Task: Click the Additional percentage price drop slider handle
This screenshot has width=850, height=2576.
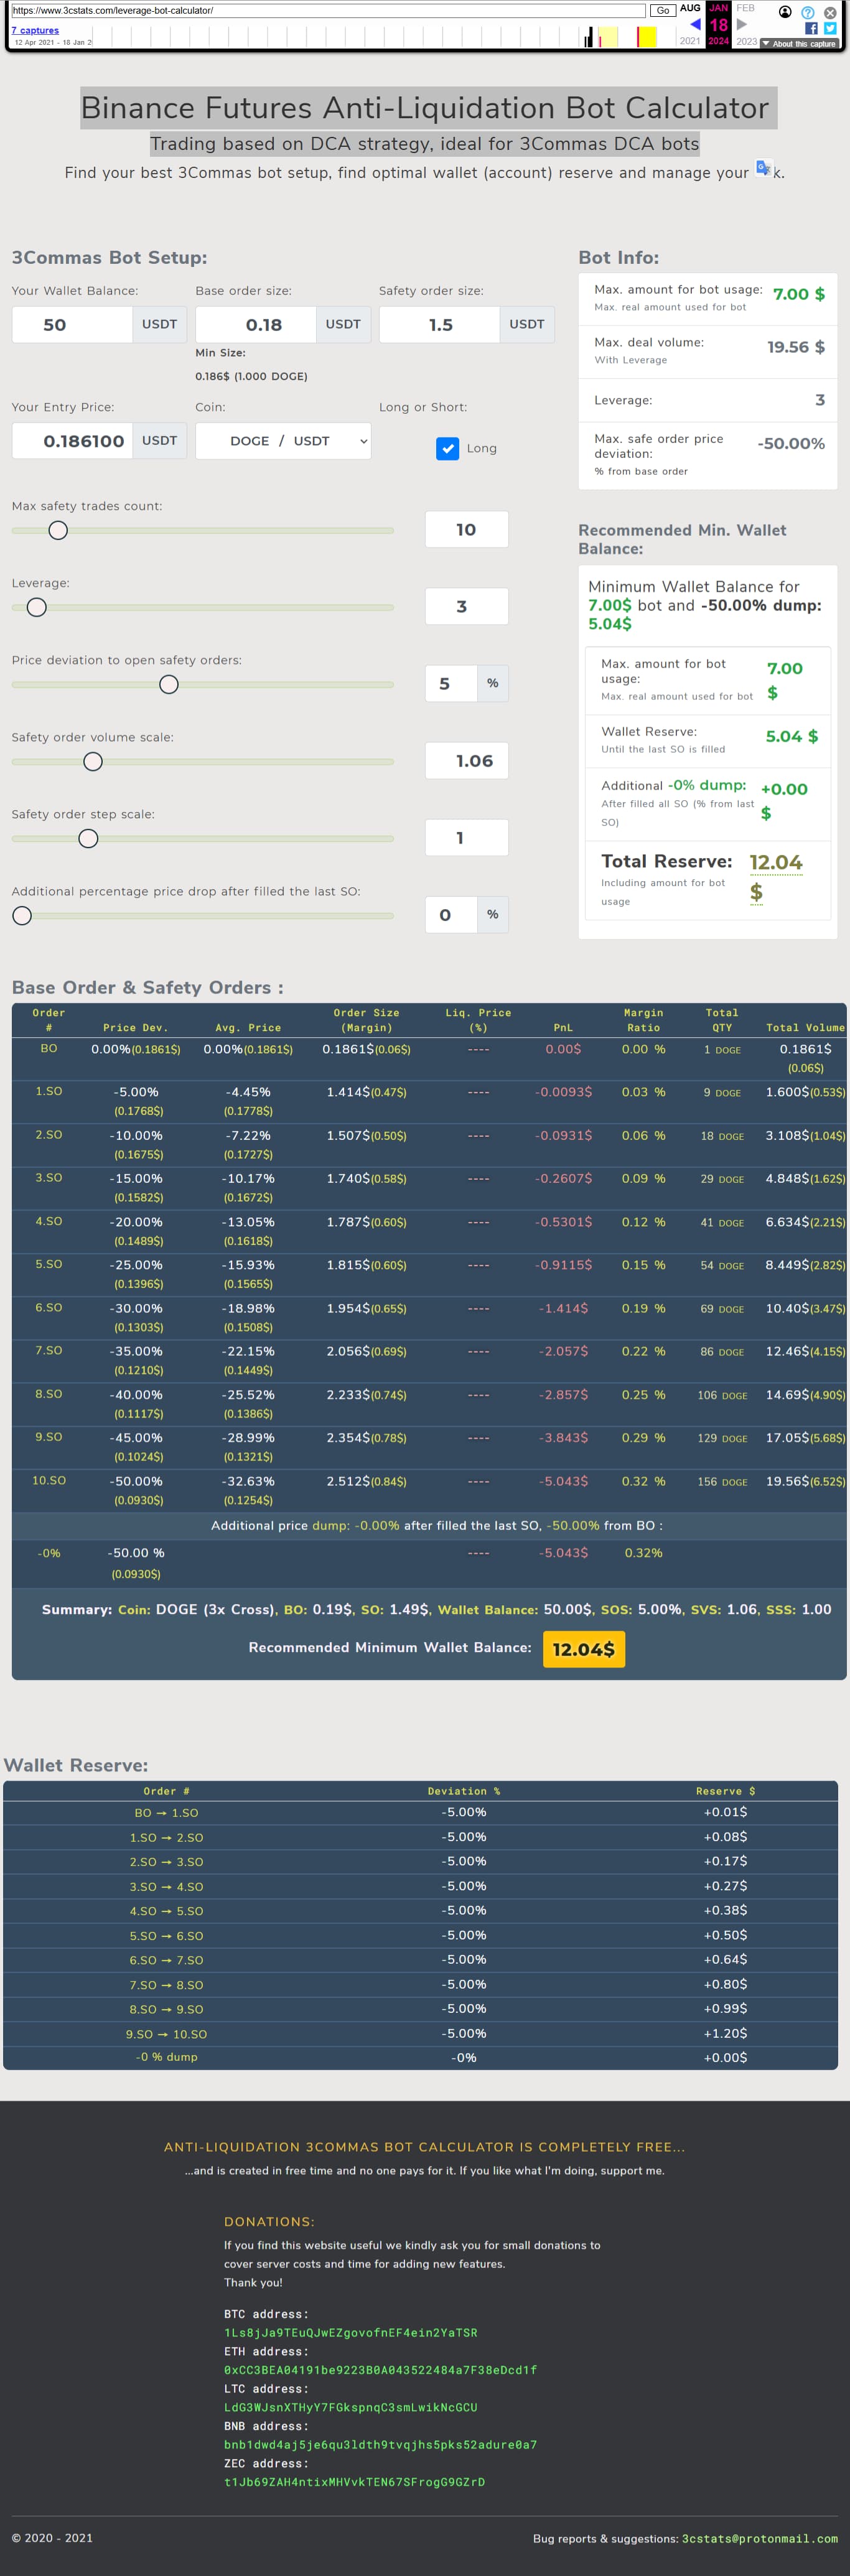Action: click(x=22, y=915)
